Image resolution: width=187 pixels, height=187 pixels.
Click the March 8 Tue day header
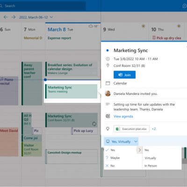60,29
